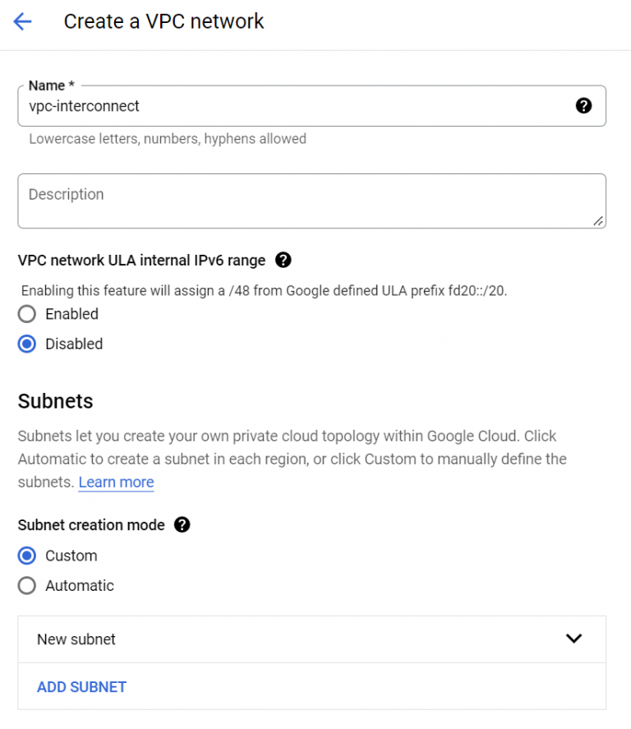Viewport: 631px width, 729px height.
Task: View ULA internal IPv6 range help icon
Action: (x=282, y=261)
